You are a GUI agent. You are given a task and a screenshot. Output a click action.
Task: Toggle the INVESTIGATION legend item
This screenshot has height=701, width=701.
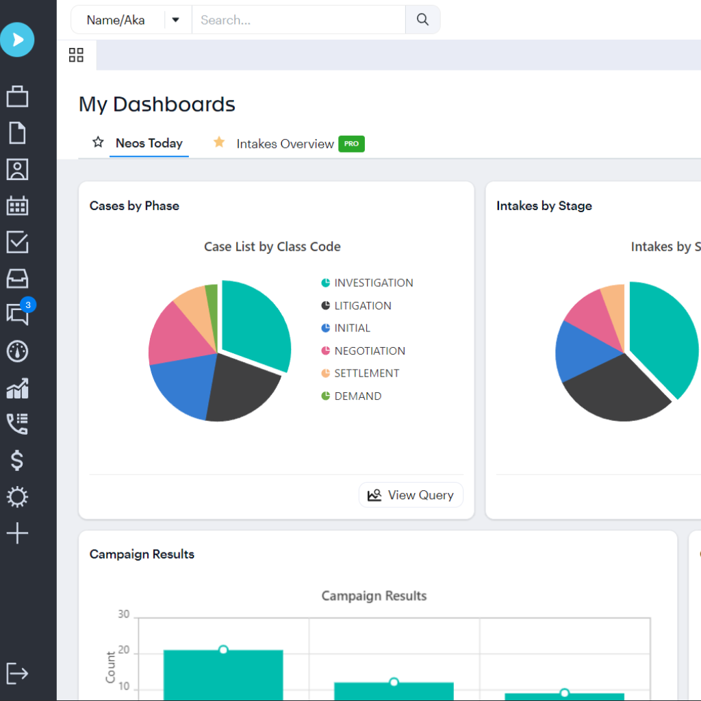point(367,283)
